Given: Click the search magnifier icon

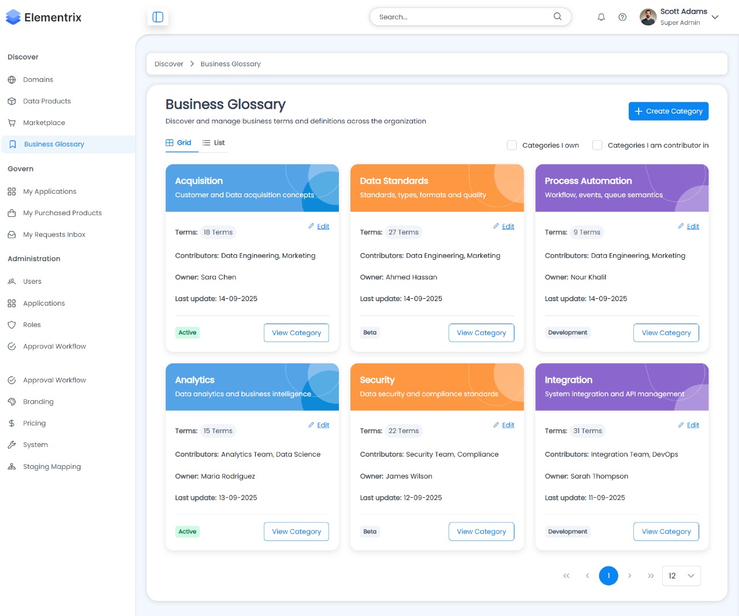Looking at the screenshot, I should click(x=557, y=17).
